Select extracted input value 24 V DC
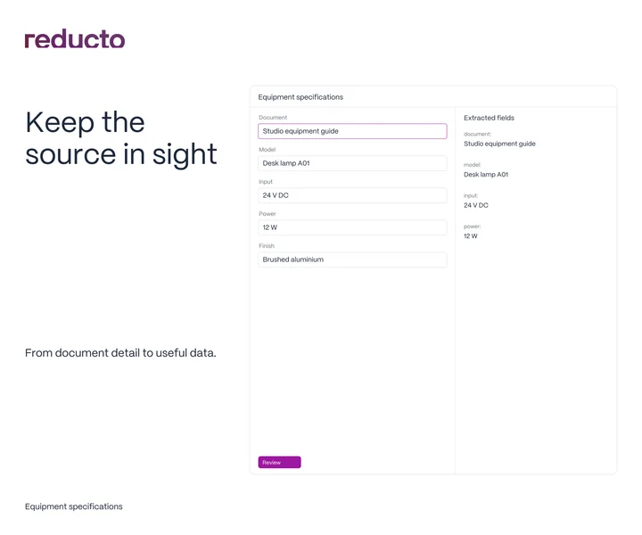This screenshot has width=642, height=535. click(x=476, y=205)
